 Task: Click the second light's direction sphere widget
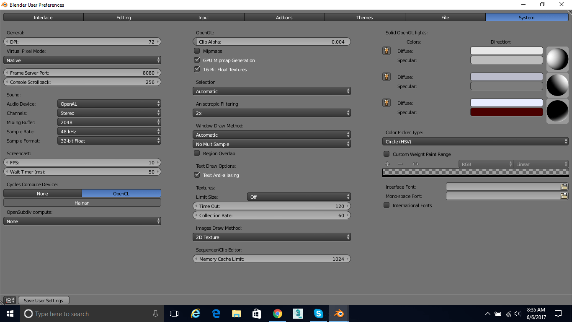pyautogui.click(x=557, y=85)
